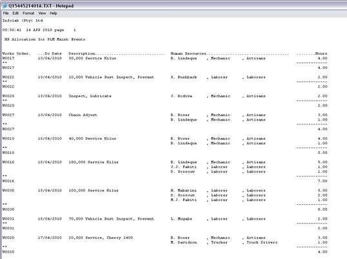Open the Help menu
This screenshot has height=259, width=347.
[x=54, y=14]
